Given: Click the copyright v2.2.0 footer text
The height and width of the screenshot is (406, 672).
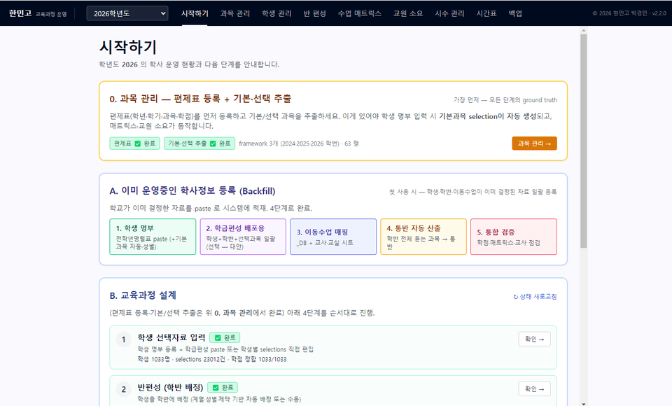Looking at the screenshot, I should (629, 13).
